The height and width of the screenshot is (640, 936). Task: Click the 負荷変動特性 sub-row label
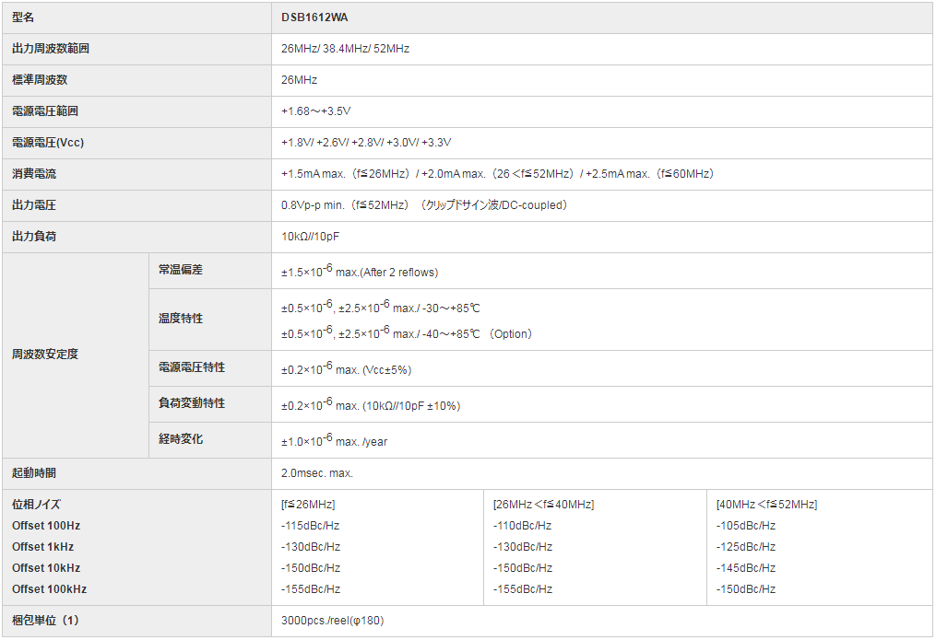click(191, 403)
